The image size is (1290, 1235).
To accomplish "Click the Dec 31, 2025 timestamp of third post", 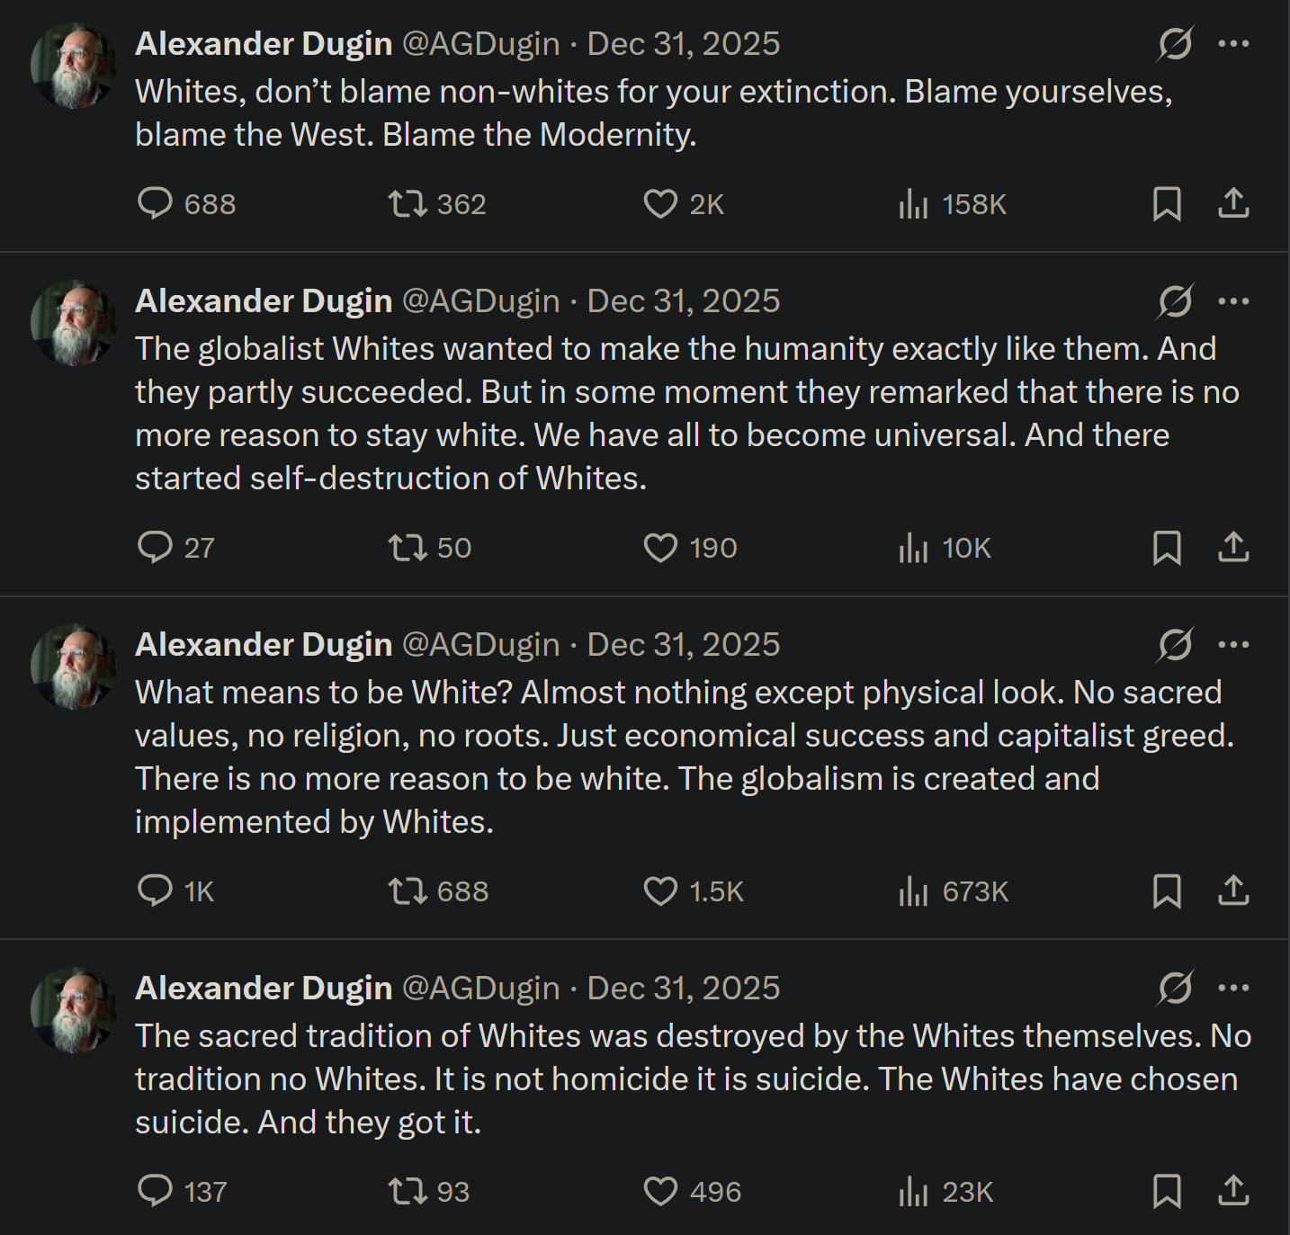I will (684, 644).
